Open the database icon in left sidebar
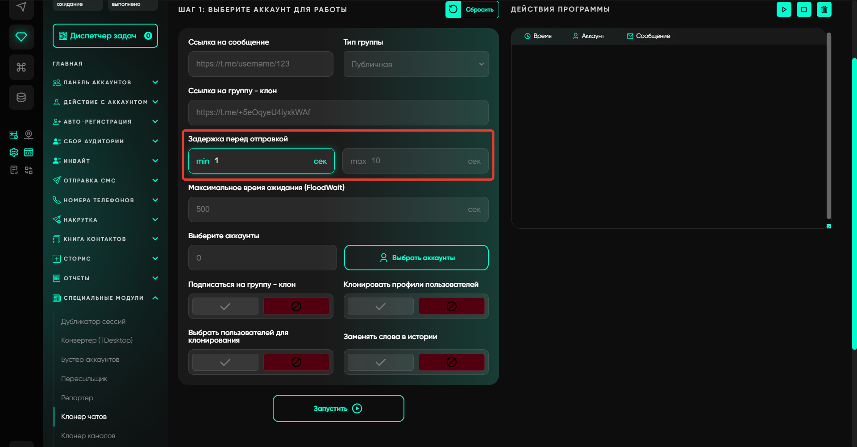The image size is (857, 447). coord(21,97)
